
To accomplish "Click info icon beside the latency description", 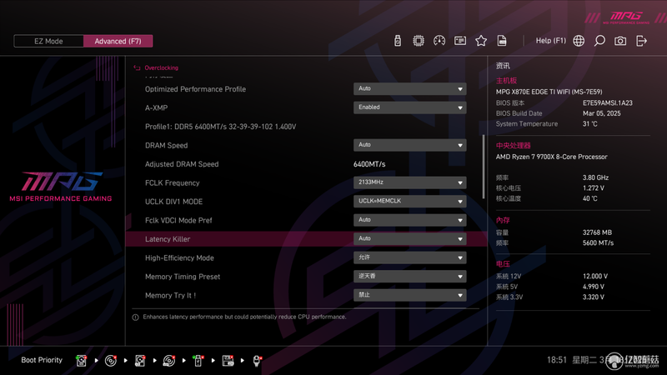I will click(135, 317).
